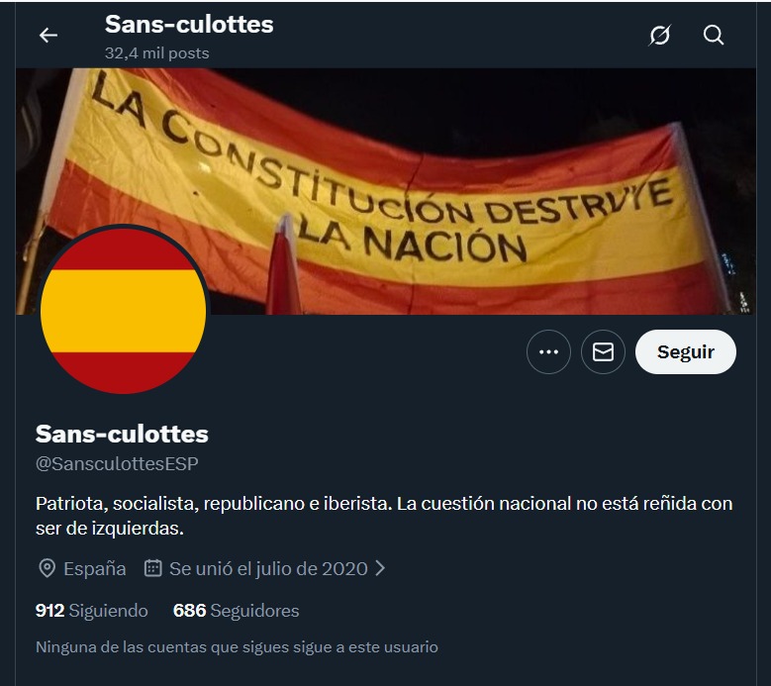Open the banner header image
The image size is (771, 686).
386,191
